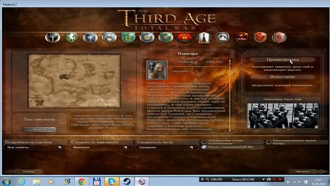Open the Подробность советов dropdown
This screenshot has height=186, width=330.
[36, 147]
